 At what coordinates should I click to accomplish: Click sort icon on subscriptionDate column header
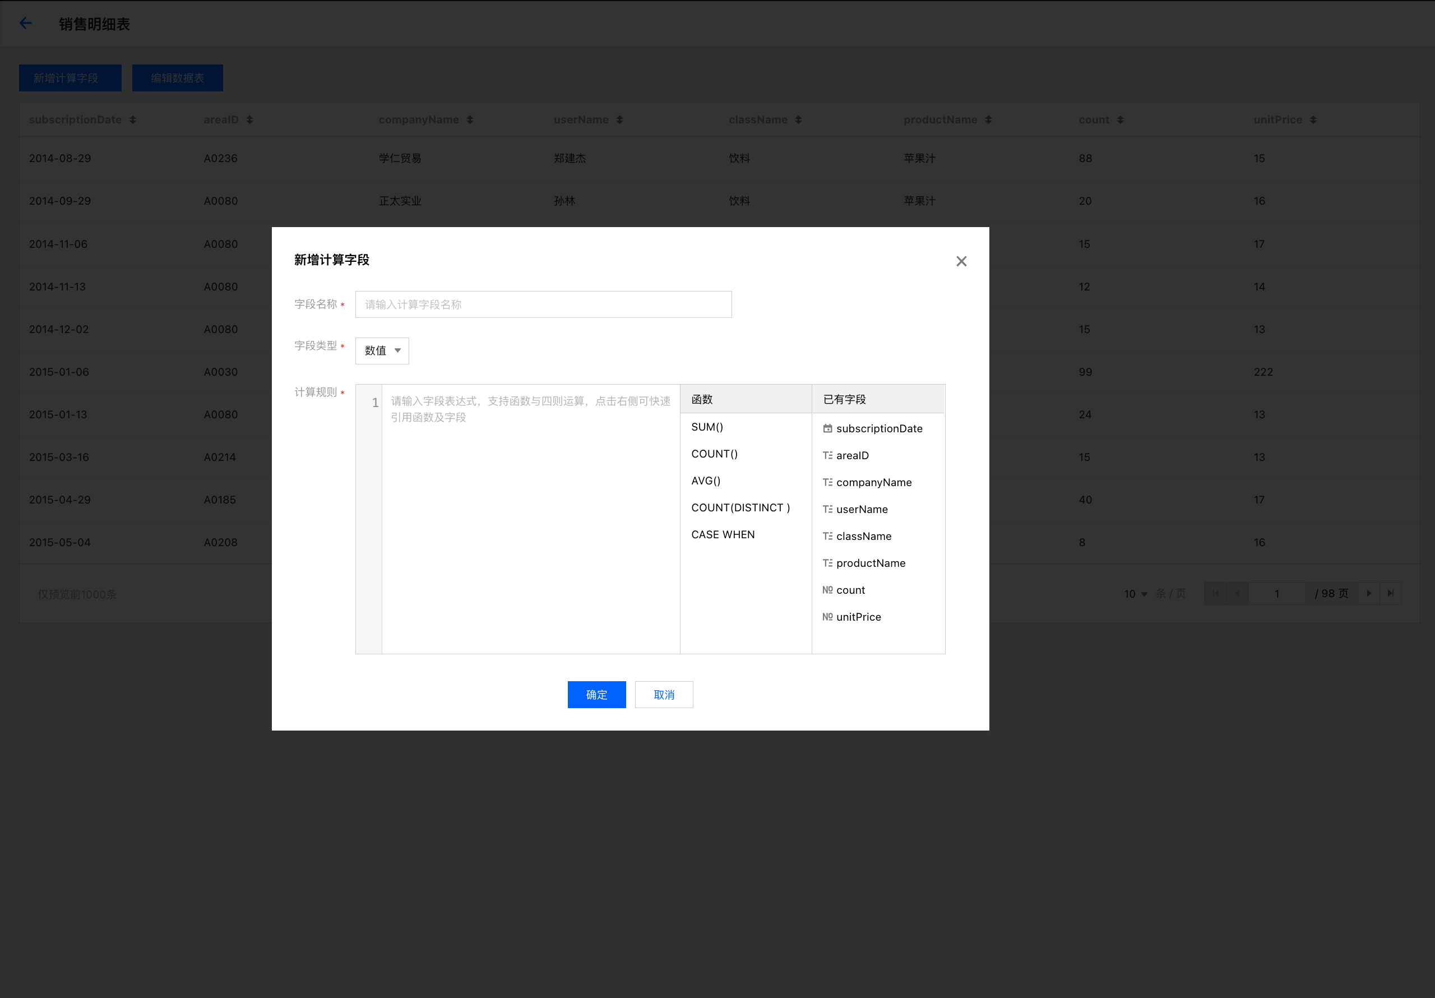pos(132,119)
